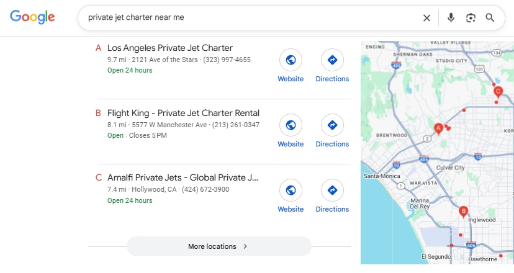Open Amalfi Private Jets listing title

[182, 178]
